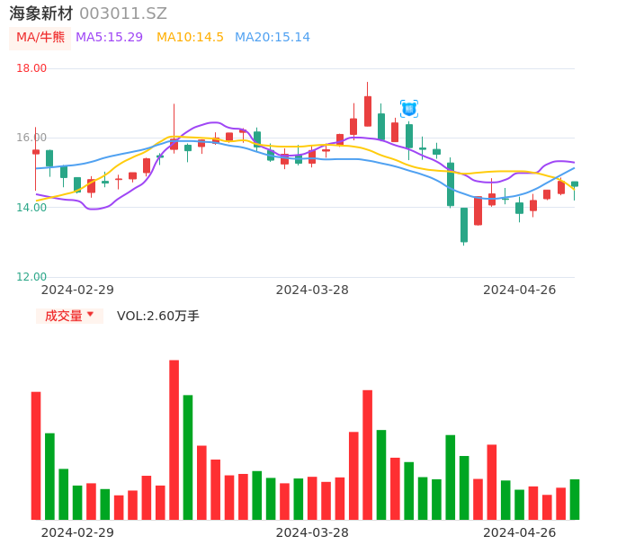Click 2024-02-29 date under volume chart
This screenshot has width=617, height=545.
(x=77, y=532)
